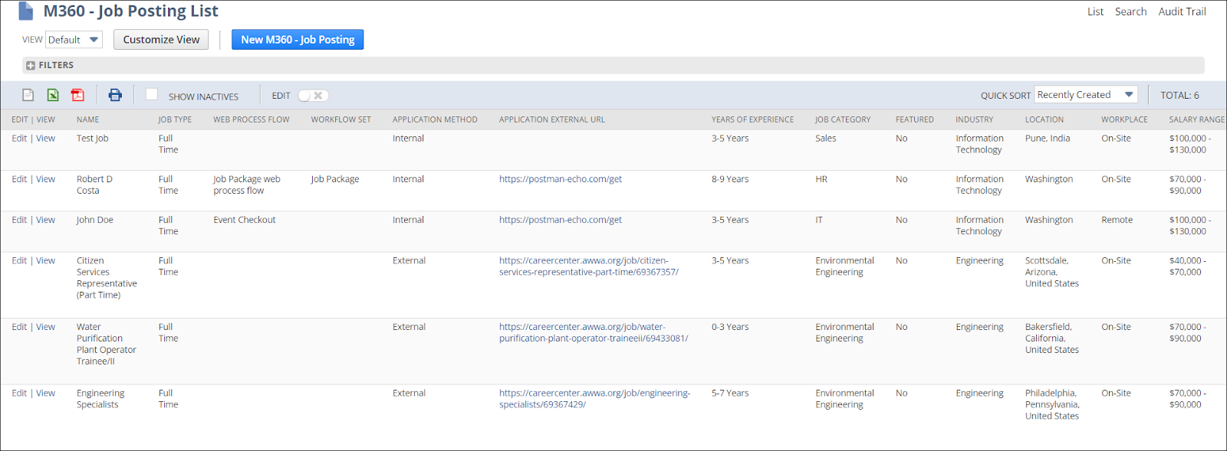
Task: Export the list as PDF
Action: (x=77, y=95)
